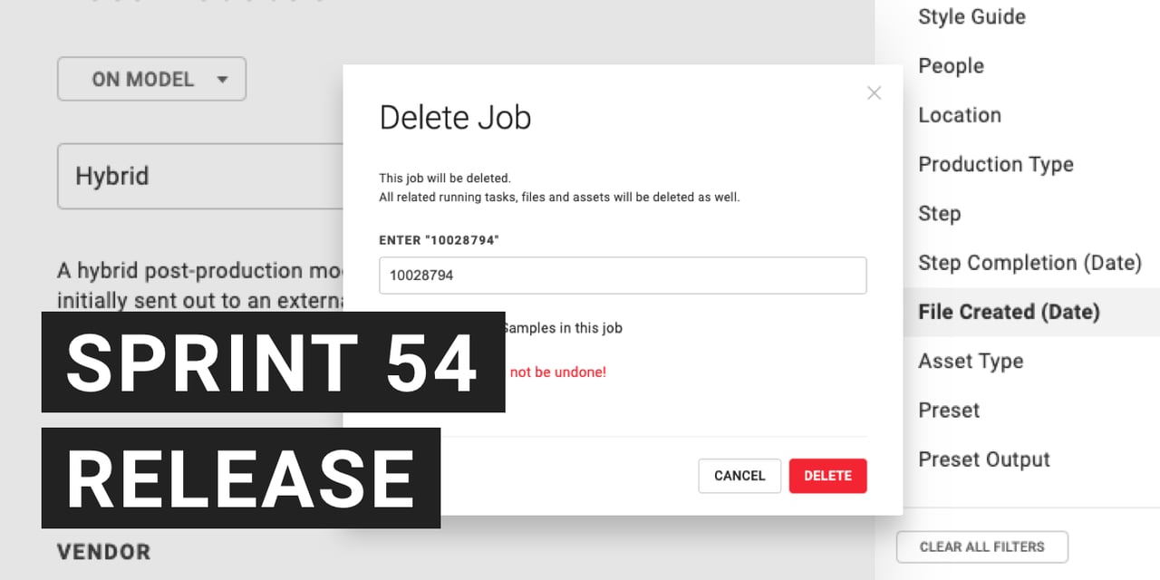This screenshot has height=580, width=1160.
Task: Select the Preset filter
Action: click(x=949, y=410)
